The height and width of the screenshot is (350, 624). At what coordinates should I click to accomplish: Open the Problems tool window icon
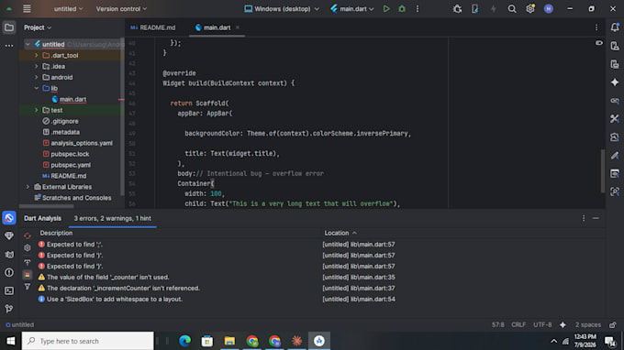pos(9,272)
